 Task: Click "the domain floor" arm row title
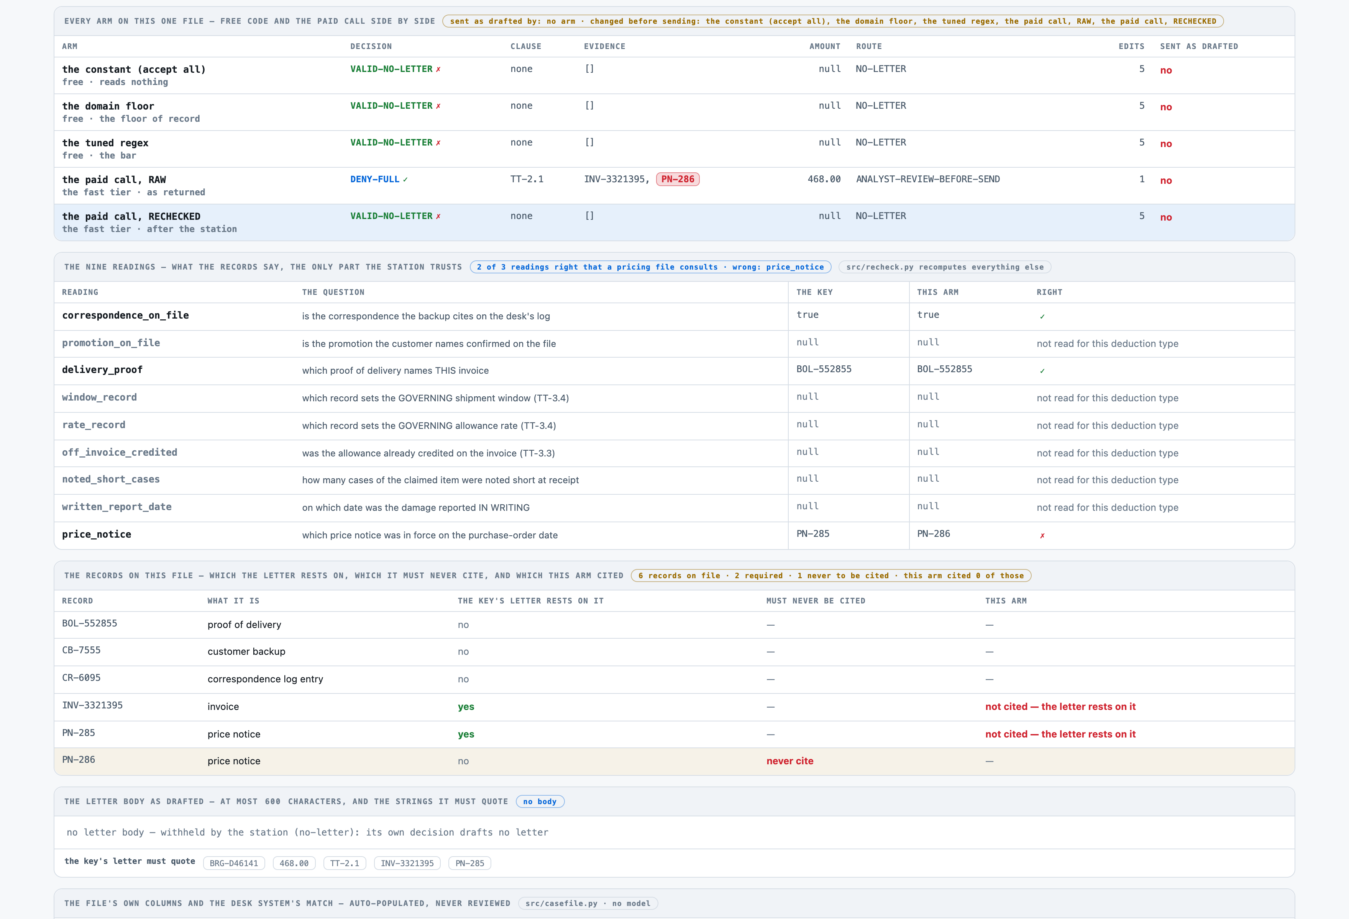(108, 106)
